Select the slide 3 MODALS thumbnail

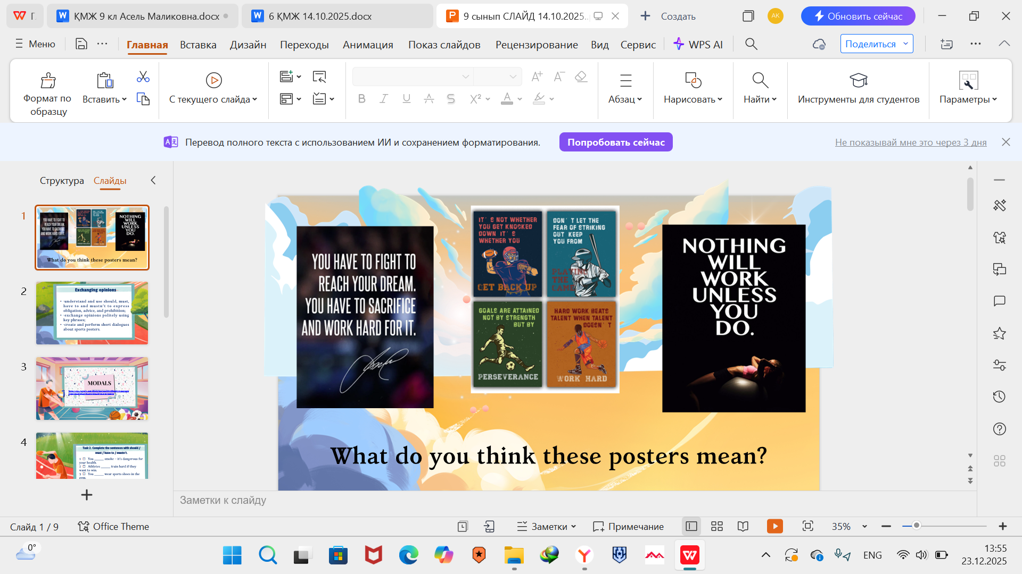tap(92, 389)
